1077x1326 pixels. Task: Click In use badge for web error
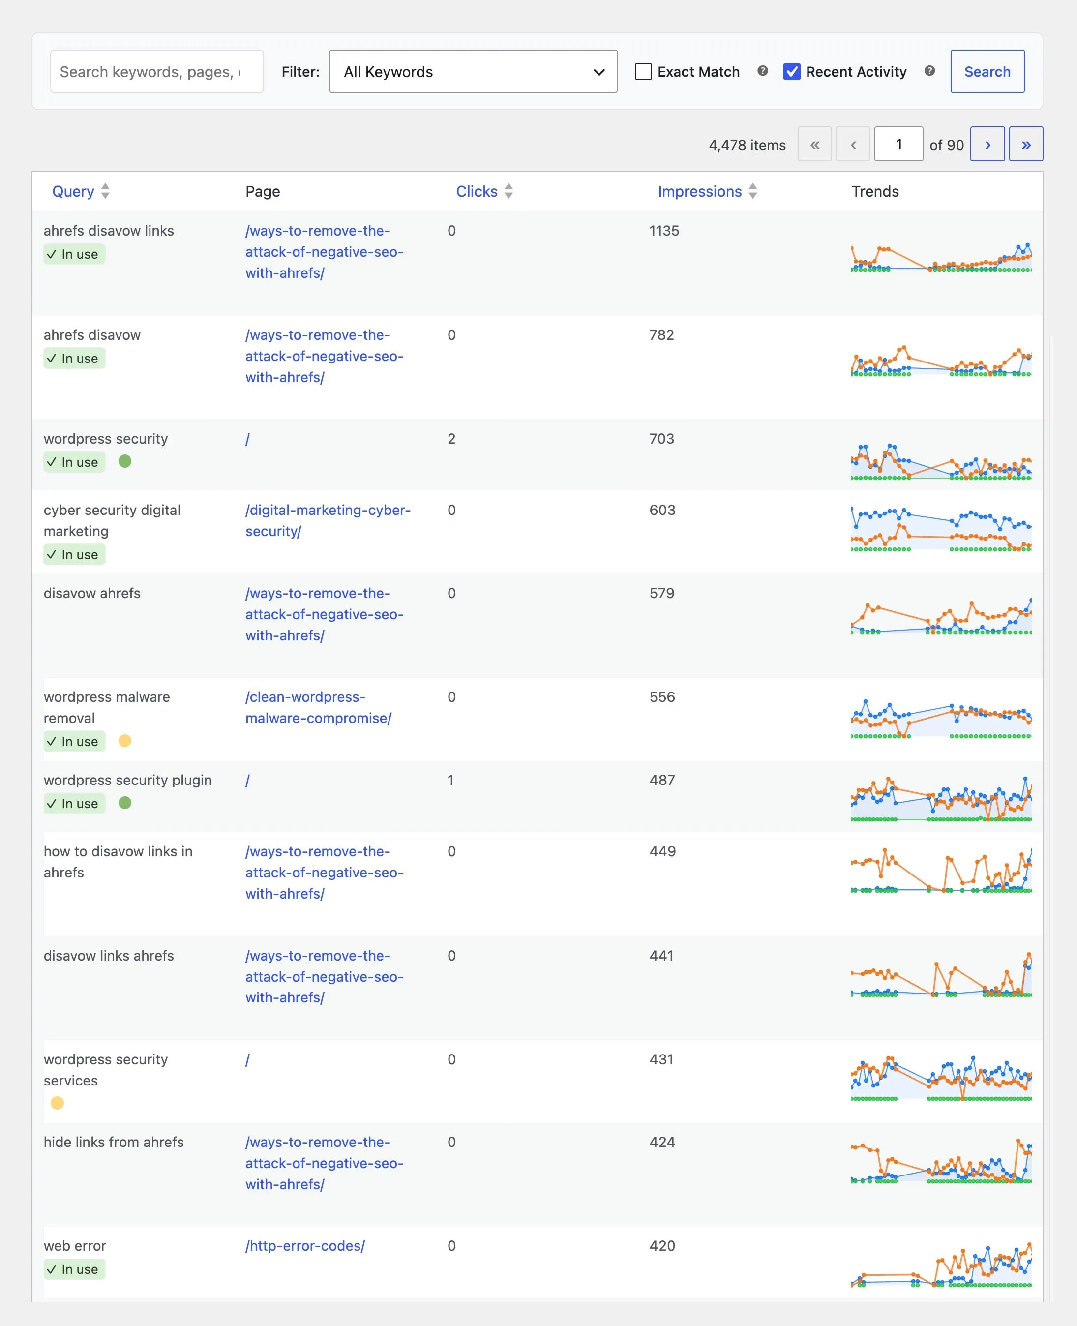pyautogui.click(x=74, y=1269)
